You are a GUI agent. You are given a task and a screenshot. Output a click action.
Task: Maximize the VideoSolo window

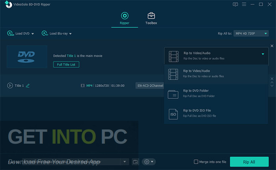tap(261, 4)
